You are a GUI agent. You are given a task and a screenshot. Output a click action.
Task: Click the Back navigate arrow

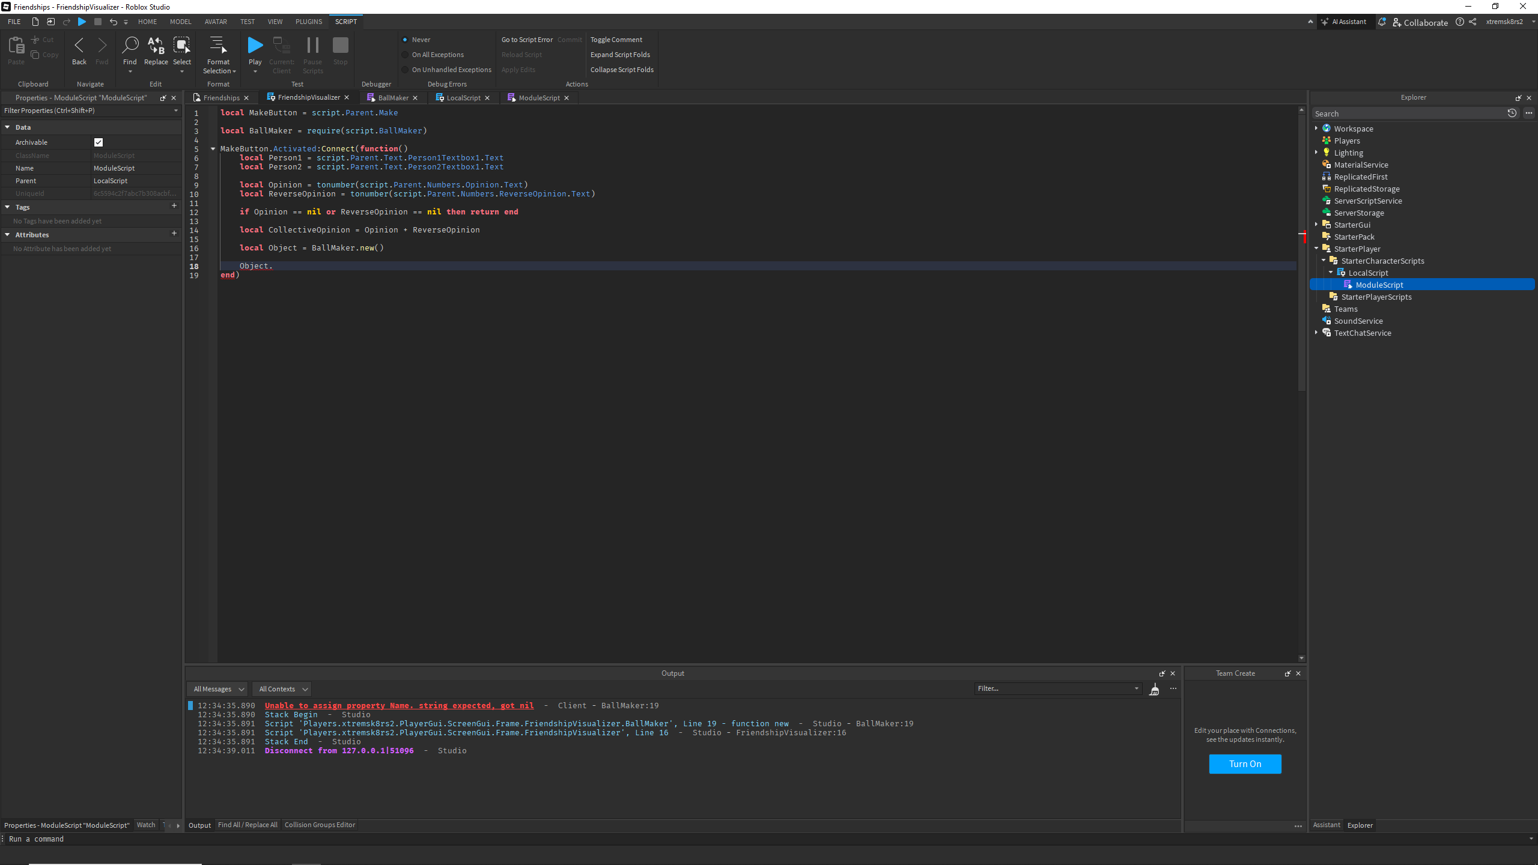coord(79,46)
